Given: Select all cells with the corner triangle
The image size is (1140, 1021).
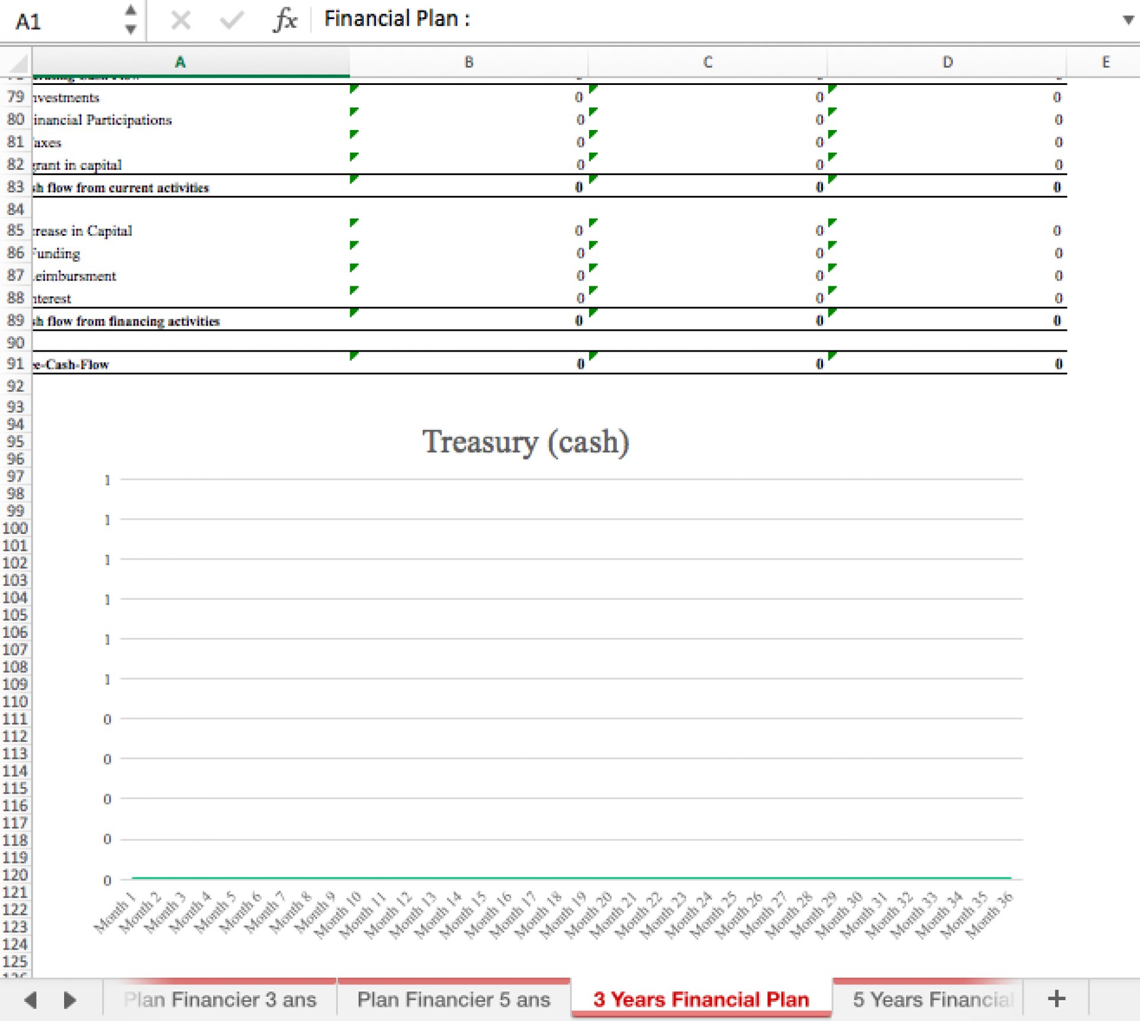Looking at the screenshot, I should (16, 62).
